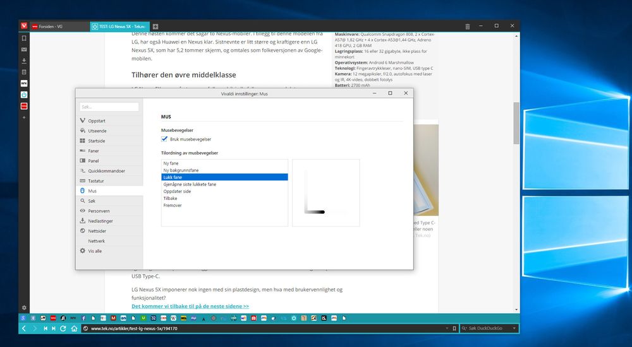This screenshot has height=347, width=632.
Task: Click the rewind history button
Action: point(46,329)
